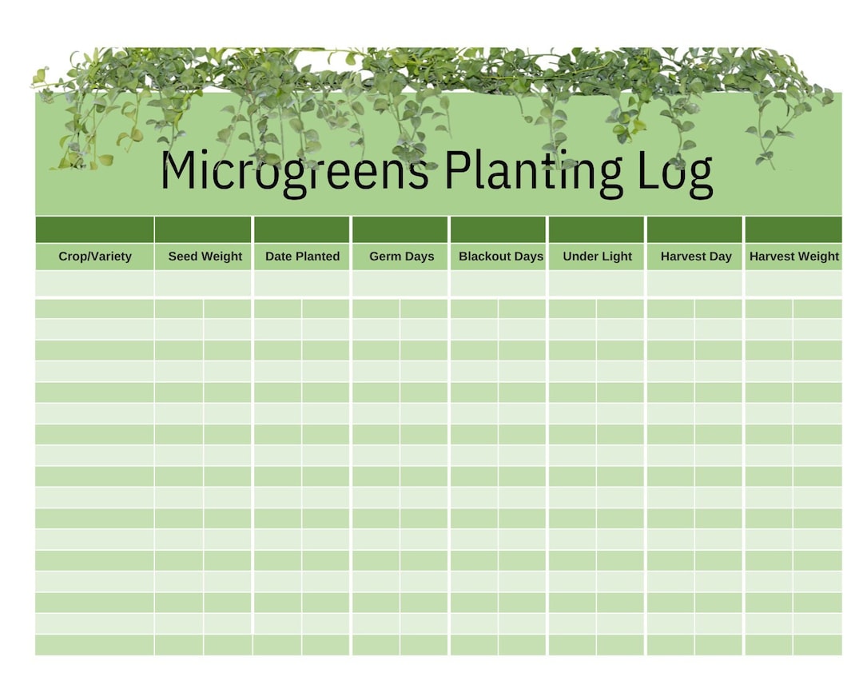Select the Harvest Weight column header

coord(794,257)
